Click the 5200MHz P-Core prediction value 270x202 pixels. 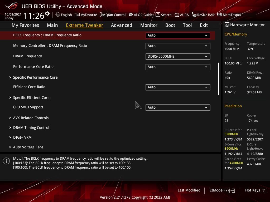point(231,134)
